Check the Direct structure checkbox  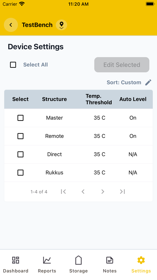[x=21, y=154]
